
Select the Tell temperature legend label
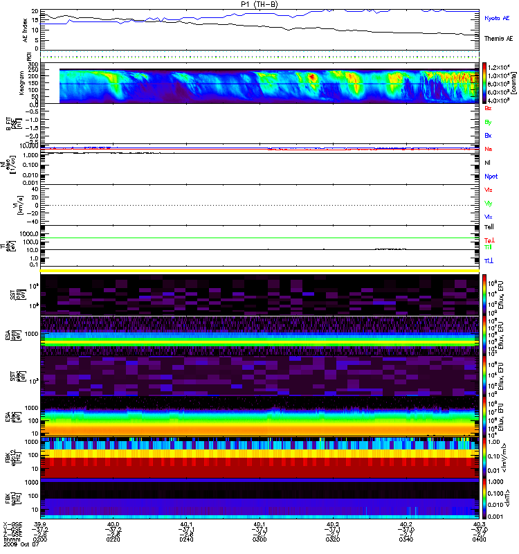[489, 227]
